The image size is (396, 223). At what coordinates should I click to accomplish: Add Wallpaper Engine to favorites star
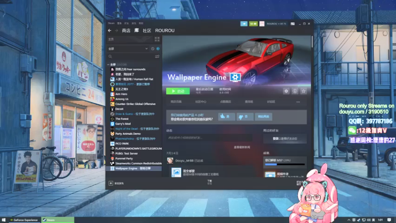point(303,91)
